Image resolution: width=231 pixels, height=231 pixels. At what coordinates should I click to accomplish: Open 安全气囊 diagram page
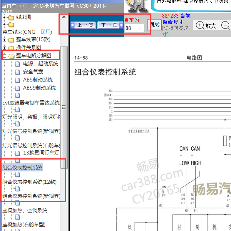tap(33, 72)
